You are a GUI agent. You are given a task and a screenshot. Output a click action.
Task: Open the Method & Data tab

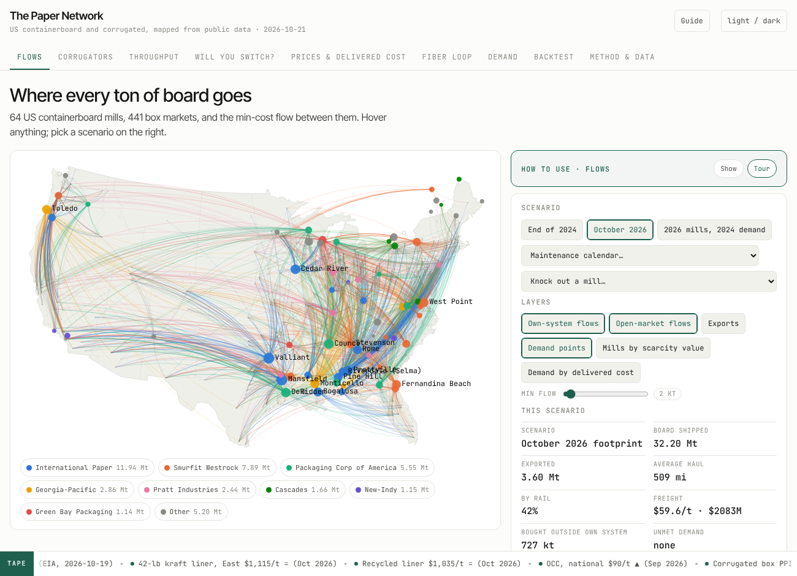[622, 57]
